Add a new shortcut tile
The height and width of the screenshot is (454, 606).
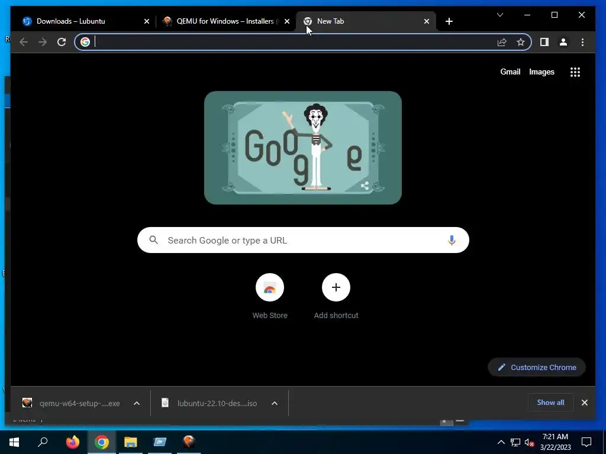coord(336,297)
